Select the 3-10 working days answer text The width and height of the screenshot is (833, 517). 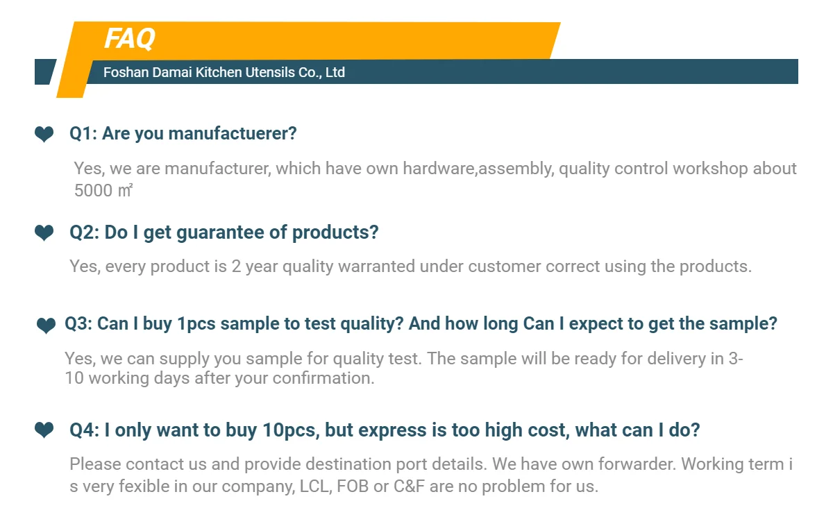[x=404, y=368]
